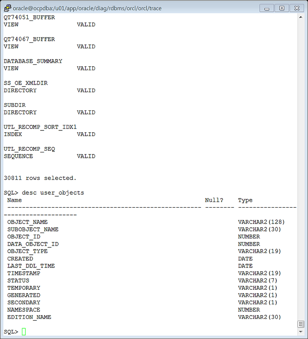The height and width of the screenshot is (339, 308).
Task: Click the OBJECT_TYPE column row
Action: 144,251
